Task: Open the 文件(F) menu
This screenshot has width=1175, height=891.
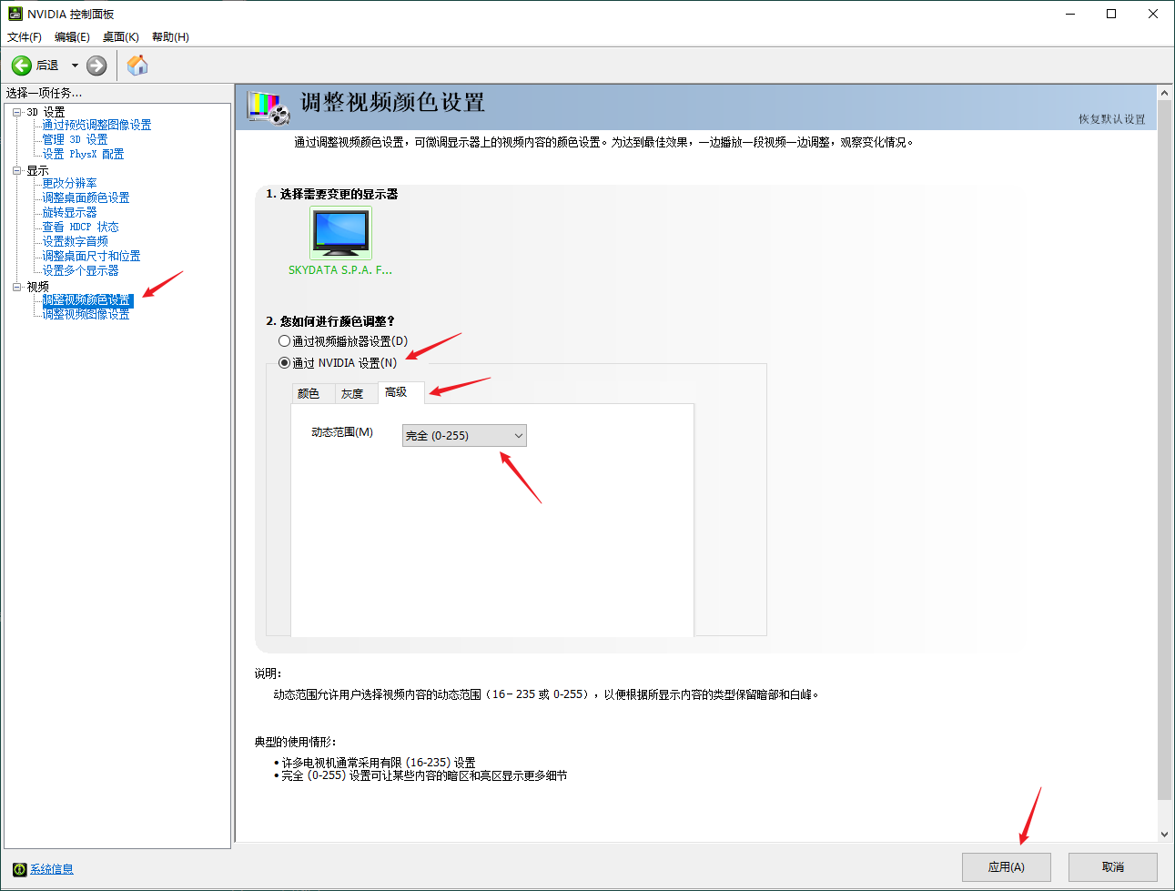Action: coord(25,37)
